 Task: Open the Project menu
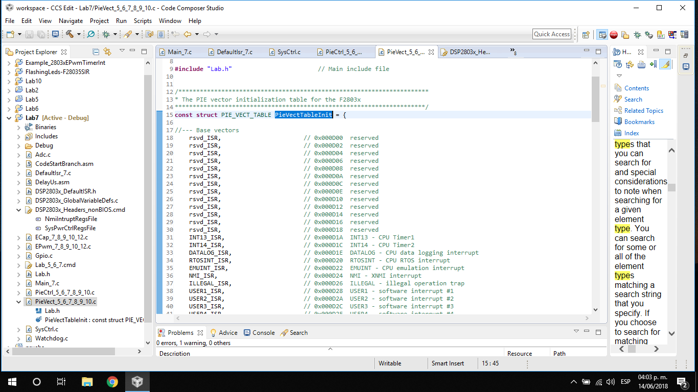tap(99, 21)
